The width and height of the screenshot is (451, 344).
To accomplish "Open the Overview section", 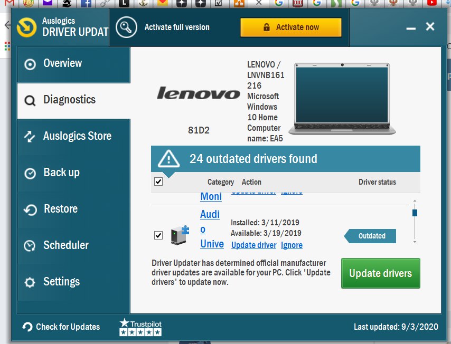I will [73, 64].
